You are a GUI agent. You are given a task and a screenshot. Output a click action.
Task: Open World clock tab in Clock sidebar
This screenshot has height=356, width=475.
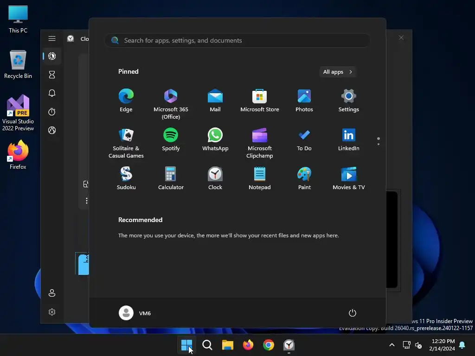(52, 130)
